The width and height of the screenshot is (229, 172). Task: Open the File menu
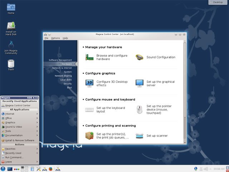pyautogui.click(x=47, y=38)
